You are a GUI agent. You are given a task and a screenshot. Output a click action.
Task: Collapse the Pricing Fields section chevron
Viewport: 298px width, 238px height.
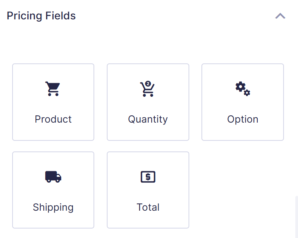(x=280, y=16)
